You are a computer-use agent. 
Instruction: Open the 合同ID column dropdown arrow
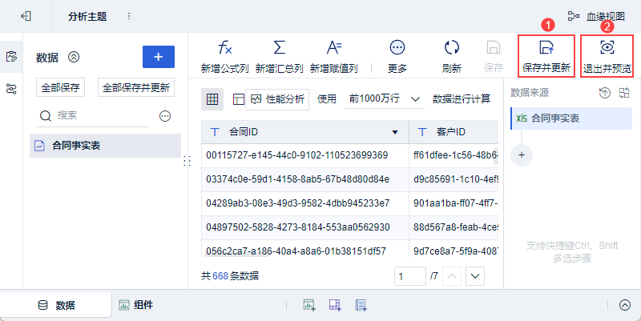pyautogui.click(x=395, y=132)
